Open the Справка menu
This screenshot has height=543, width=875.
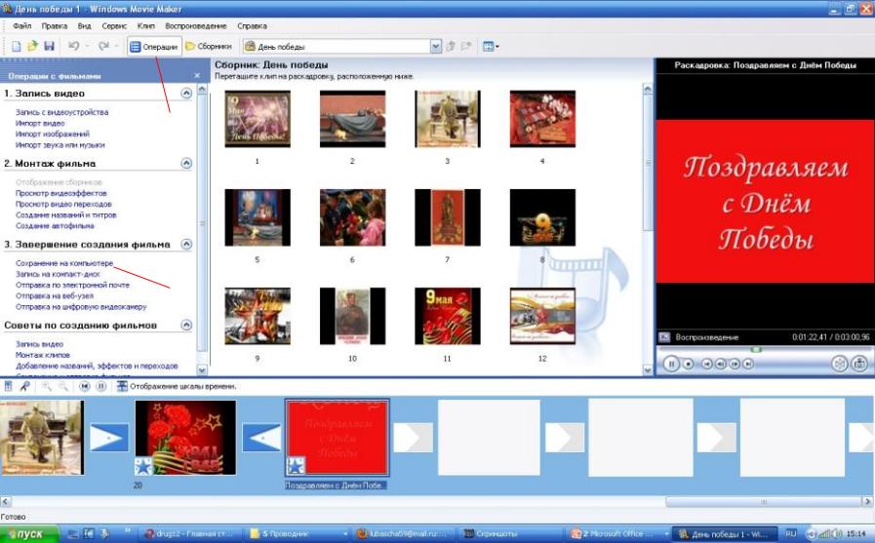(252, 26)
